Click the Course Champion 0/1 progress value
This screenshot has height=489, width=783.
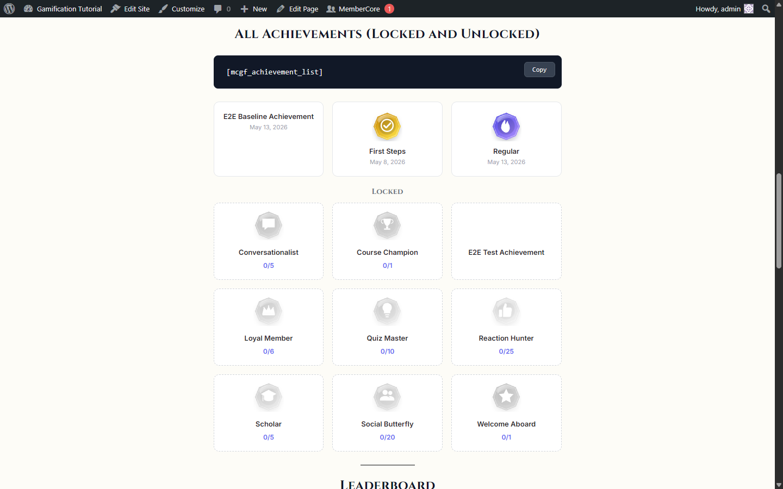coord(387,266)
